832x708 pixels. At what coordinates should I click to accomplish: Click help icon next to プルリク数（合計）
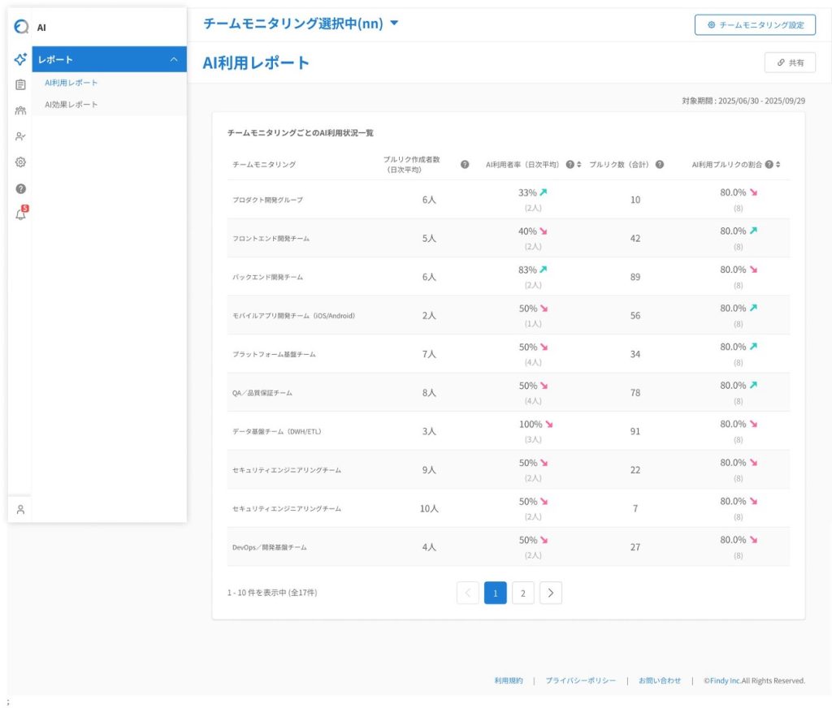[659, 164]
